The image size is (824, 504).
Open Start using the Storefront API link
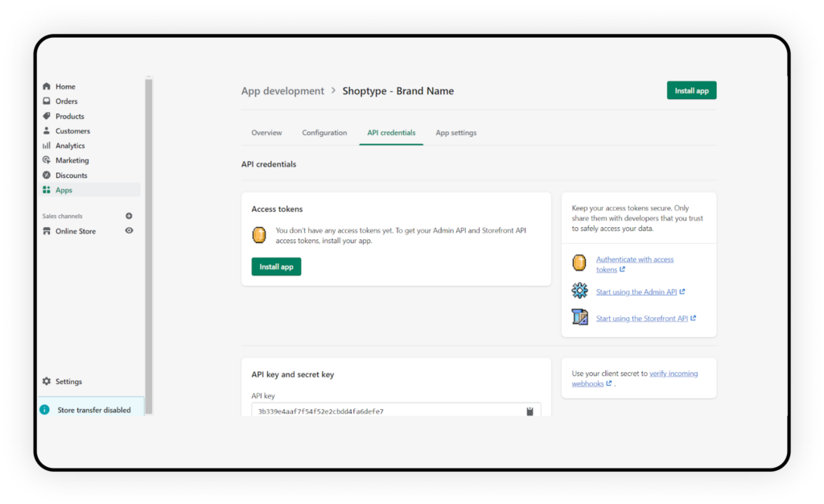(641, 318)
